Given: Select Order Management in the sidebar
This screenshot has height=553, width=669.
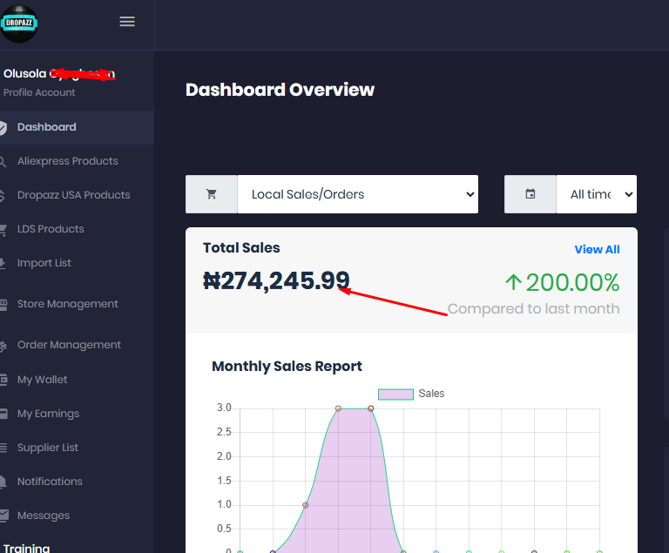Looking at the screenshot, I should [69, 345].
